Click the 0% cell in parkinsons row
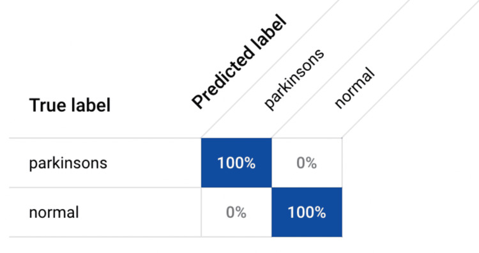 (x=307, y=162)
